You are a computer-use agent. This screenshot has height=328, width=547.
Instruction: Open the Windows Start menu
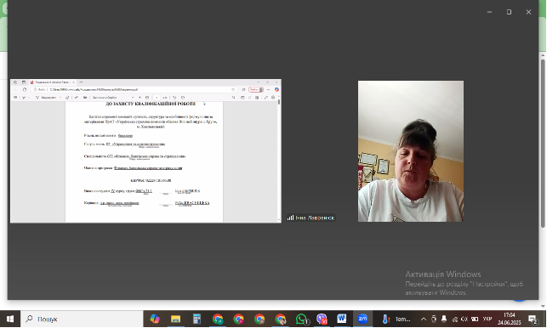point(10,319)
